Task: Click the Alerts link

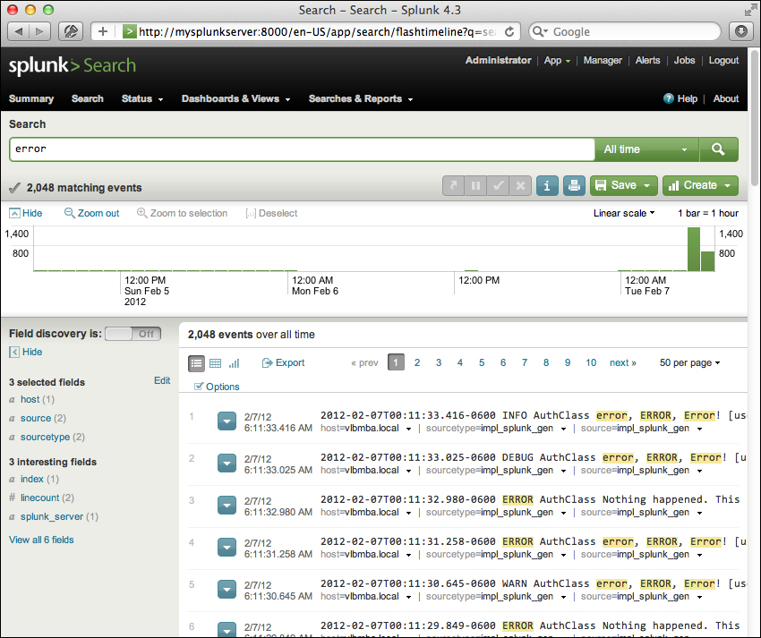Action: pos(647,60)
